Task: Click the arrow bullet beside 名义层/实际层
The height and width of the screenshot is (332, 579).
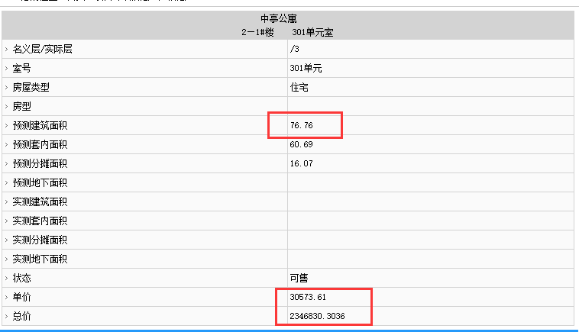Action: (x=6, y=49)
